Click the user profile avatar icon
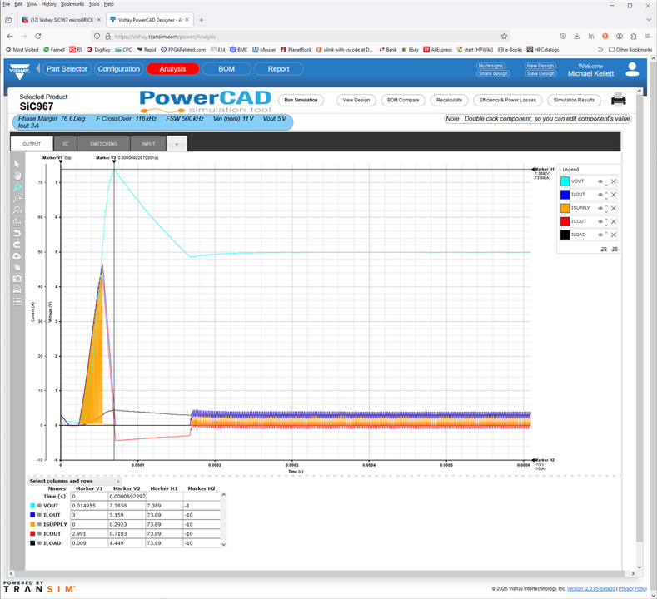657x599 pixels. tap(632, 70)
